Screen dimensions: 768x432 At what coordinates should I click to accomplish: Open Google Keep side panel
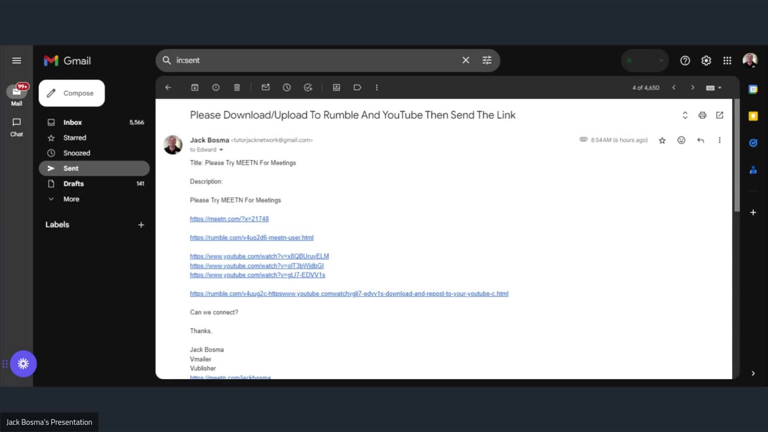[753, 116]
